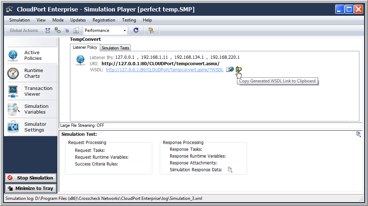
Task: Switch to the Listener Policy tab
Action: pos(85,47)
